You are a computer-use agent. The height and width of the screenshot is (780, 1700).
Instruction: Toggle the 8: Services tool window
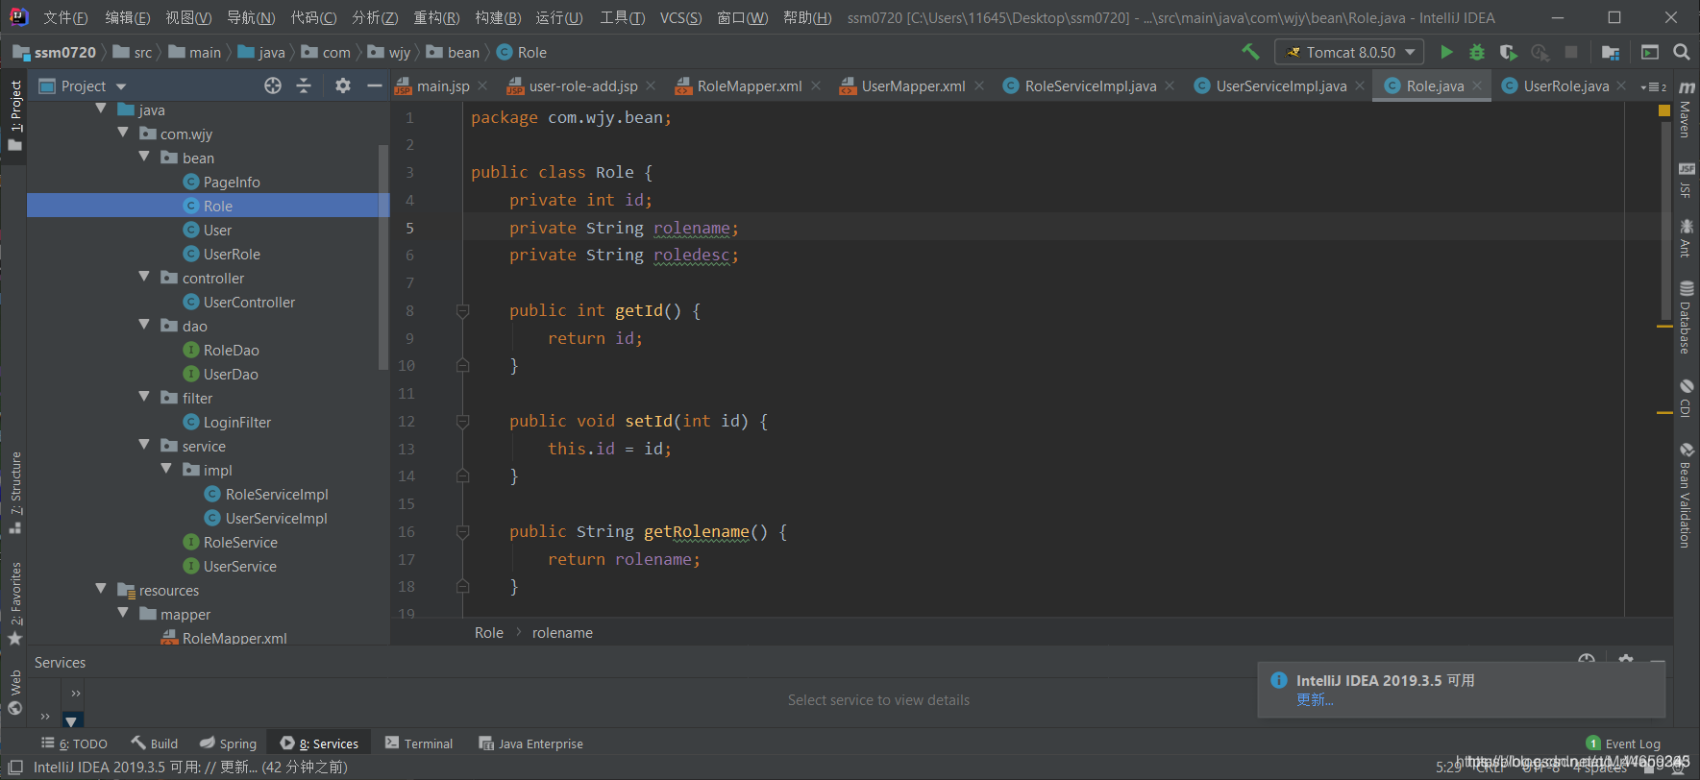[319, 743]
